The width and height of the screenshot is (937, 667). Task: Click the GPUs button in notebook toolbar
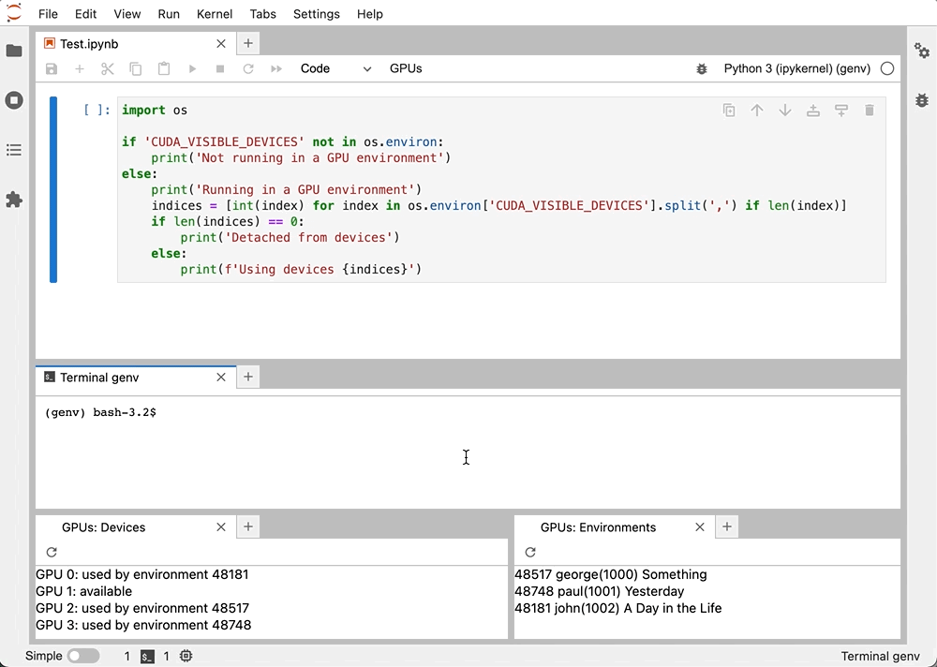[406, 68]
